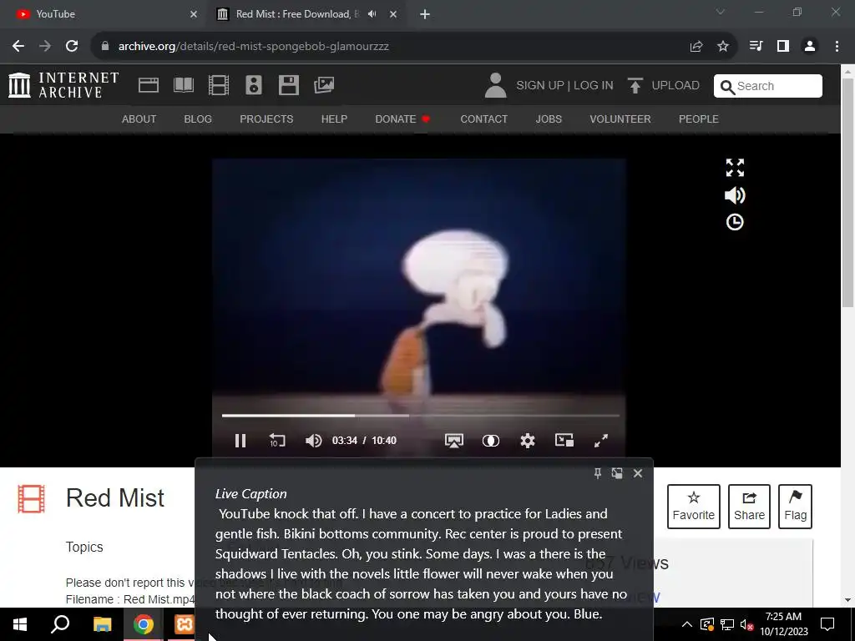
Task: Open Windows Start menu
Action: click(20, 624)
